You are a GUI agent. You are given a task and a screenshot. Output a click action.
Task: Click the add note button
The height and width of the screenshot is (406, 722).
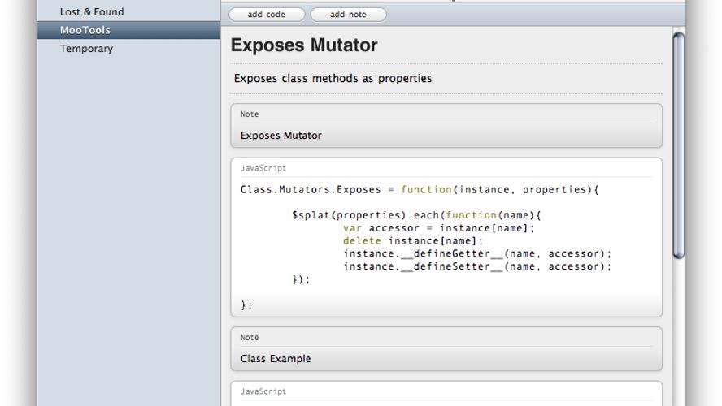(348, 15)
